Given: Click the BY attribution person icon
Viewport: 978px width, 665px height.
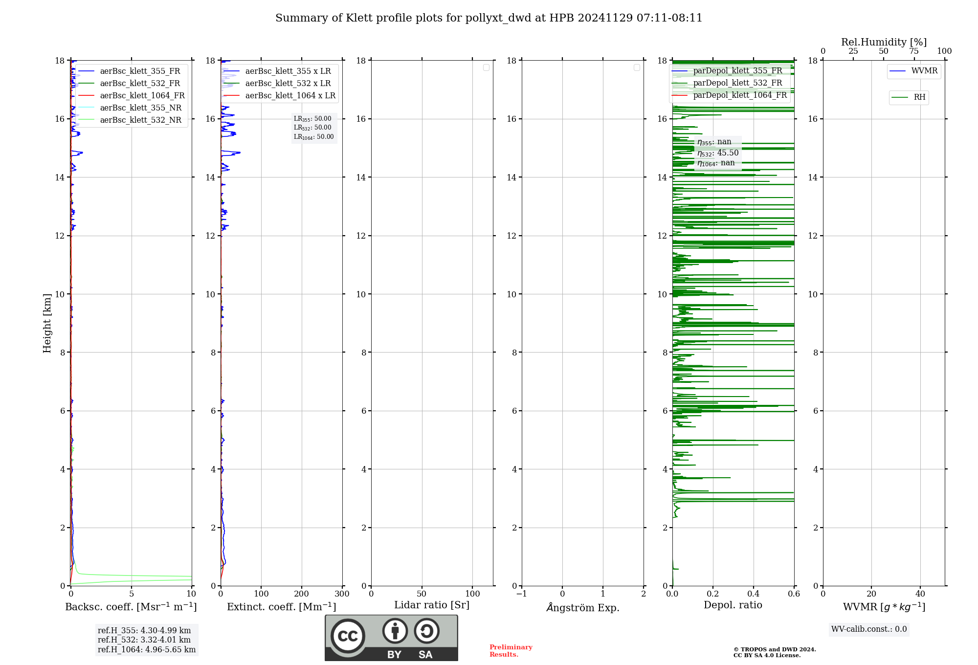Looking at the screenshot, I should [x=395, y=631].
